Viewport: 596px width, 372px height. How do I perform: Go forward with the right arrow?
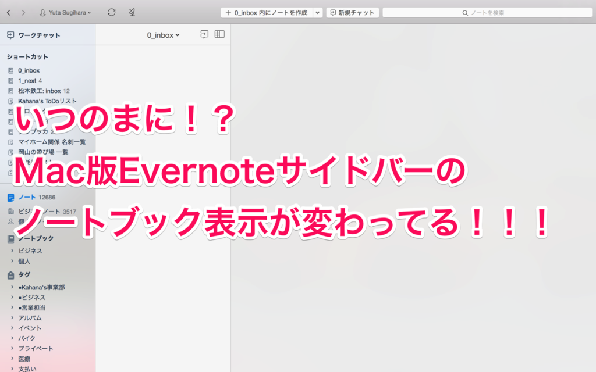coord(23,13)
